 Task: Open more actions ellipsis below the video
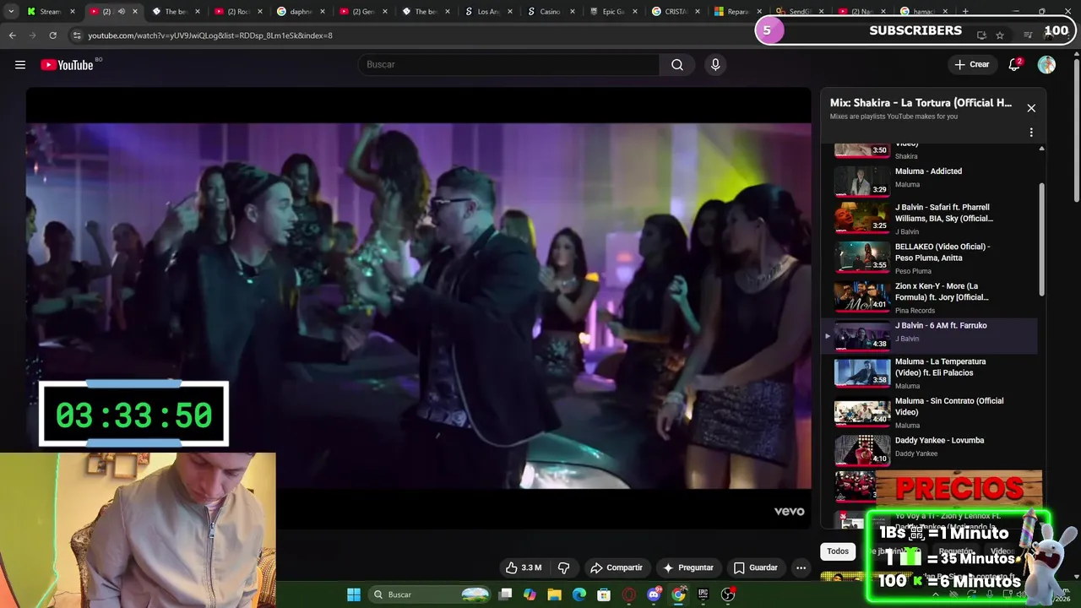coord(801,567)
